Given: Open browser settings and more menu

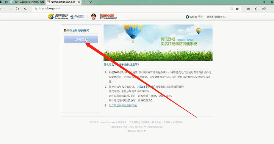Looking at the screenshot, I should (272, 9).
